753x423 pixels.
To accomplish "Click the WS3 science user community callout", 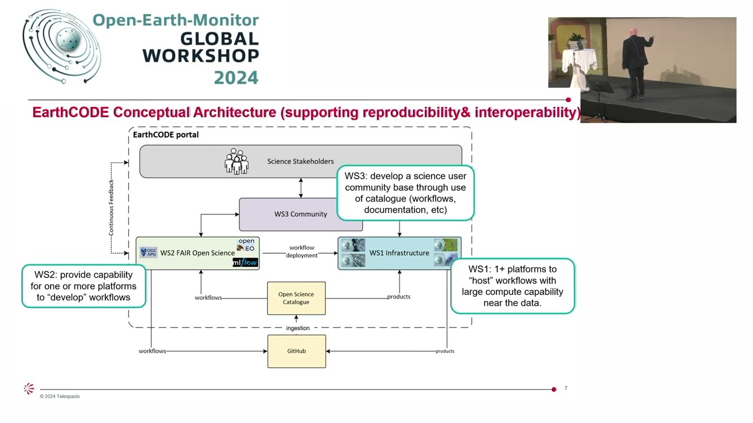I will (x=405, y=193).
